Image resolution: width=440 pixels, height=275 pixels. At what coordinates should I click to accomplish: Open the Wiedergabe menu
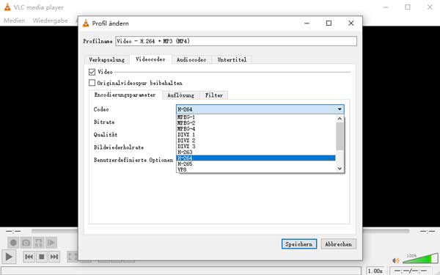point(50,21)
